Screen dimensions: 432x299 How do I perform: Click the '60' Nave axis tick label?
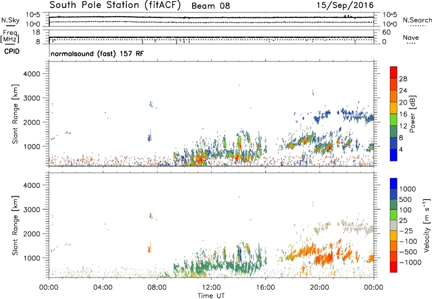pos(386,32)
